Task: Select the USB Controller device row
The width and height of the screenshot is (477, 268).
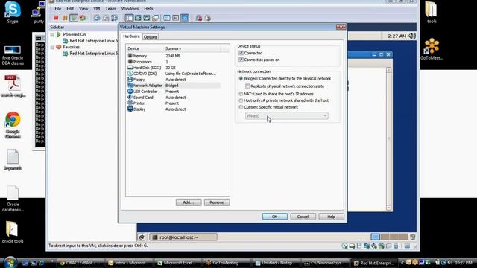Action: point(174,92)
